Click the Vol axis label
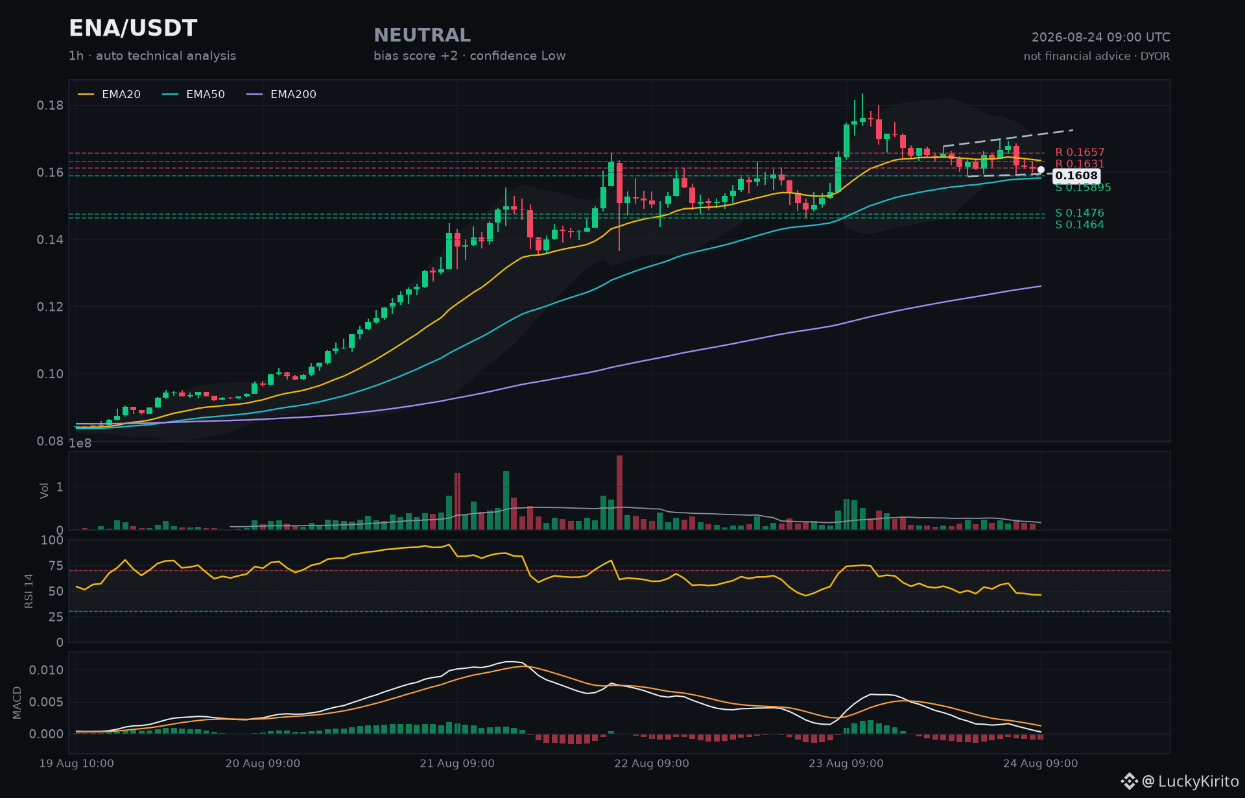The width and height of the screenshot is (1245, 798). (x=44, y=490)
